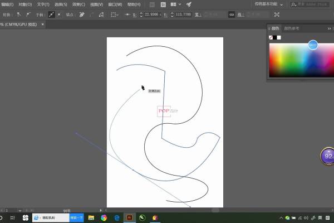Open the 编辑(E) menu
The image size is (334, 223).
coord(7,4)
